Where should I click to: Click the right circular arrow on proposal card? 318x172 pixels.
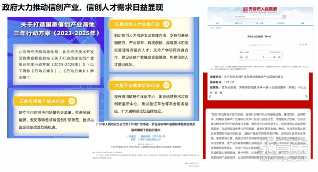306,97
